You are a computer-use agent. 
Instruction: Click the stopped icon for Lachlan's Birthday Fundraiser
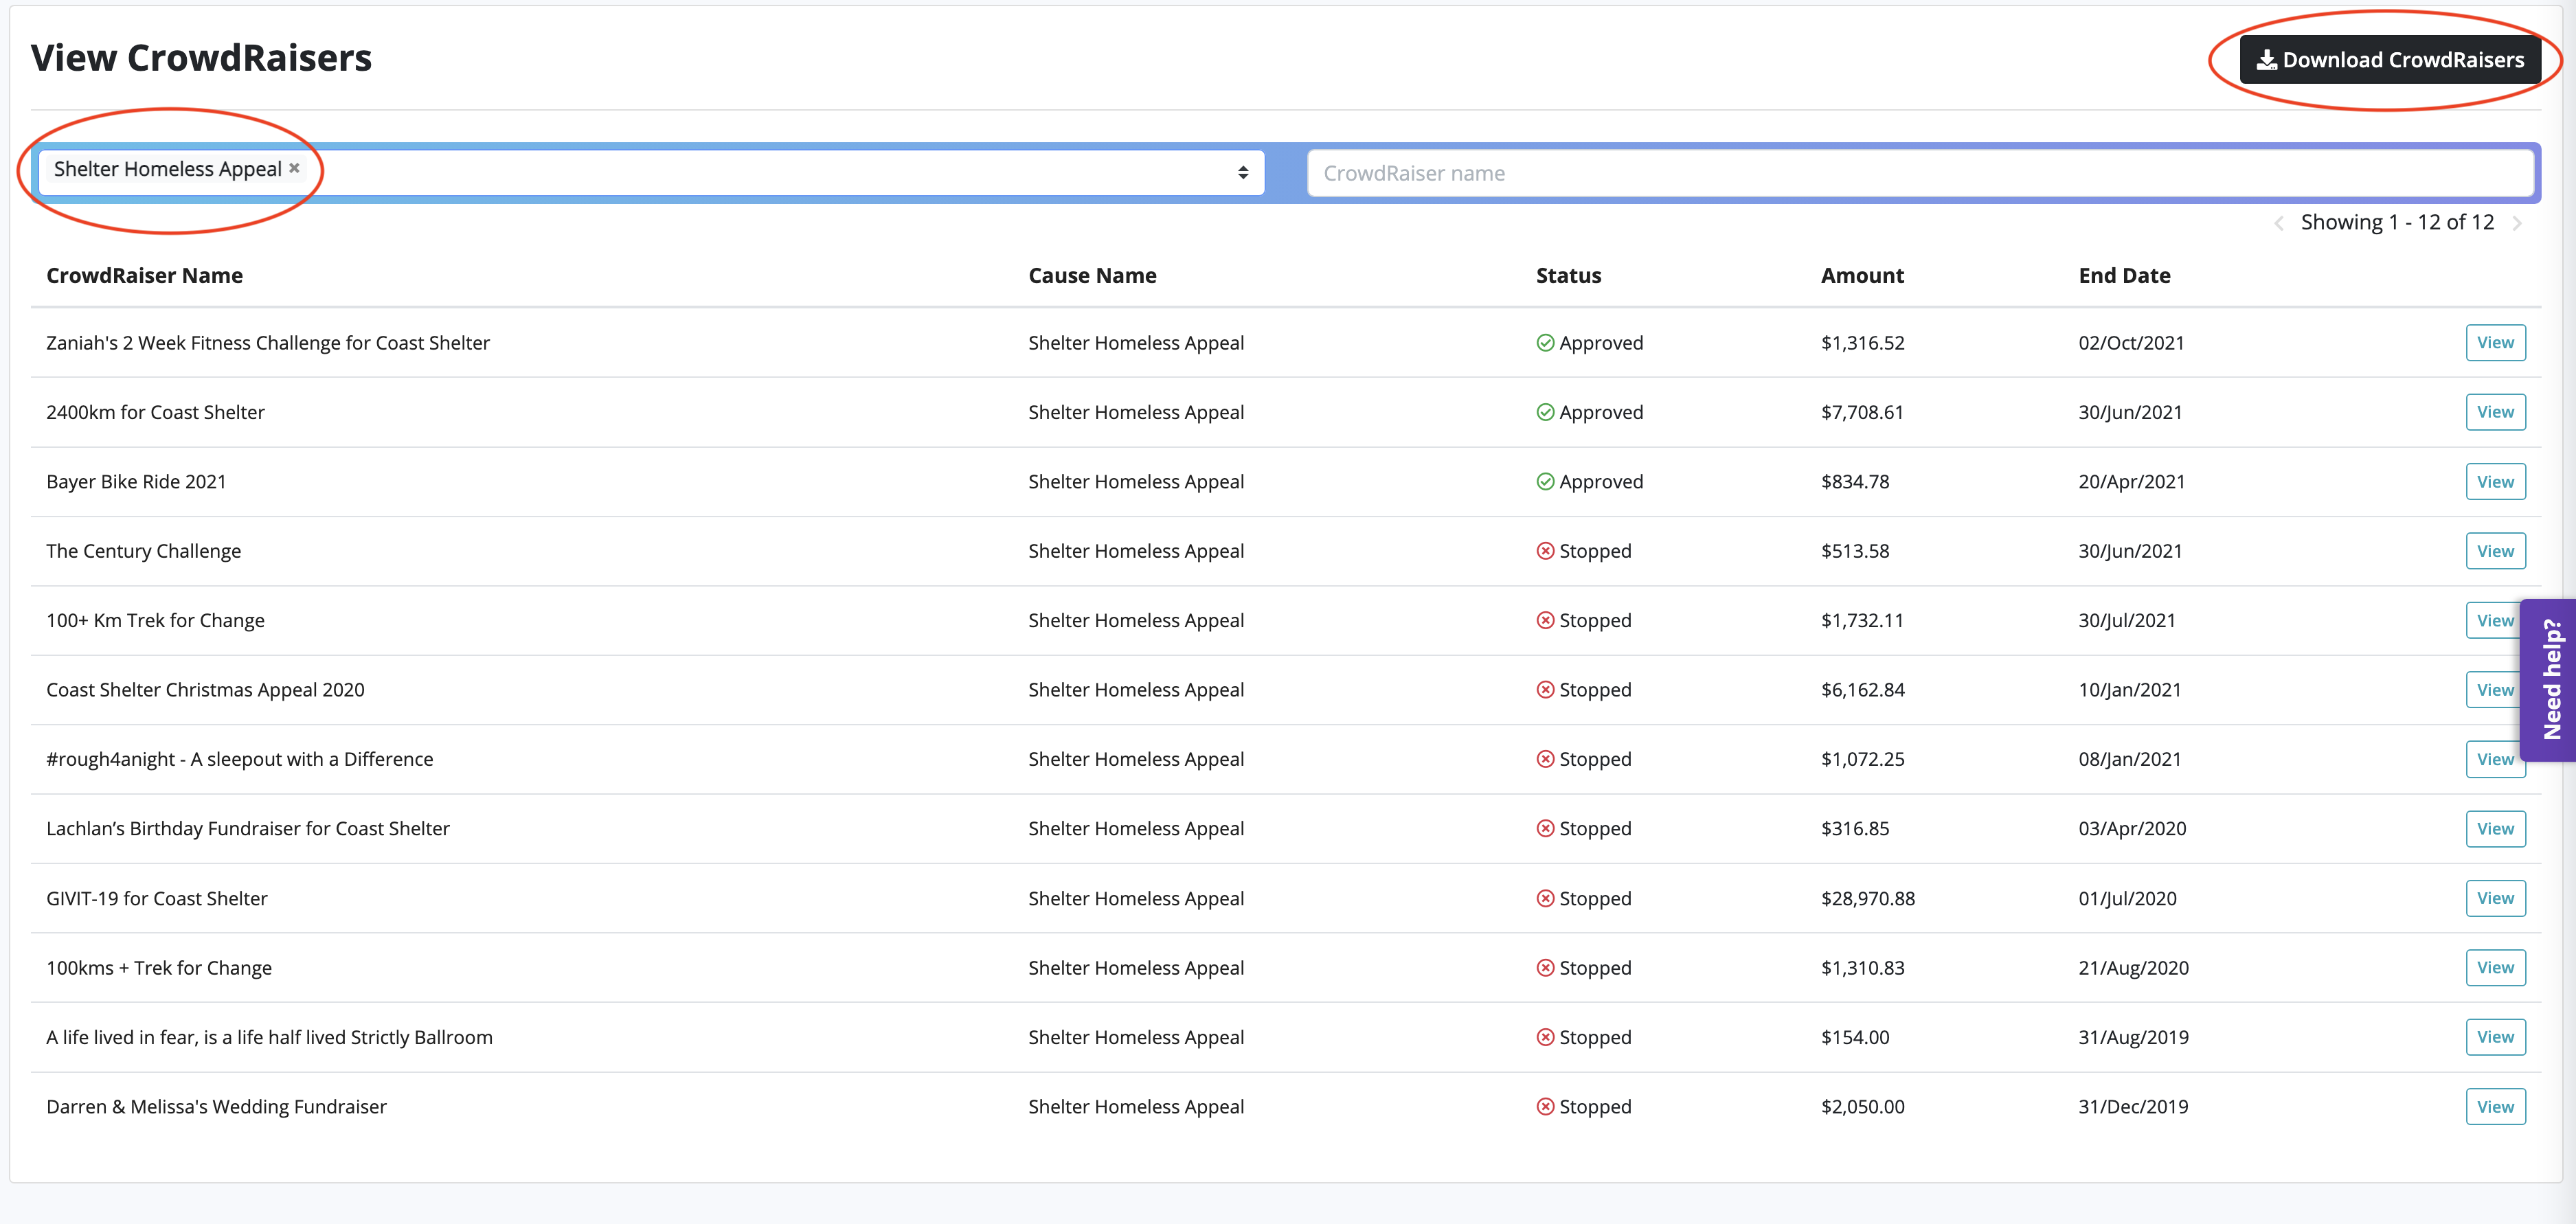pyautogui.click(x=1545, y=829)
